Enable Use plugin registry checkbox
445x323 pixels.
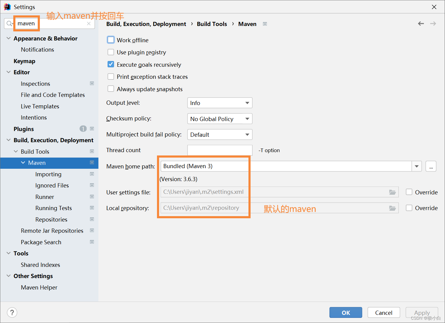pos(111,52)
